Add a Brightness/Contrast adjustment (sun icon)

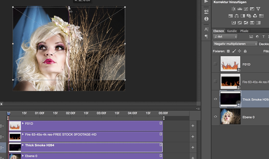233,9
